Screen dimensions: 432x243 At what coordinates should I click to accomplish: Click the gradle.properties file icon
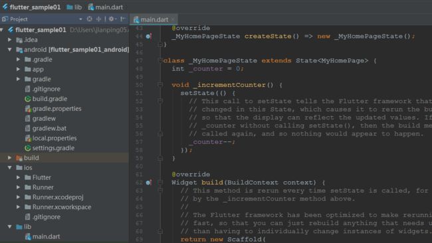pos(27,109)
